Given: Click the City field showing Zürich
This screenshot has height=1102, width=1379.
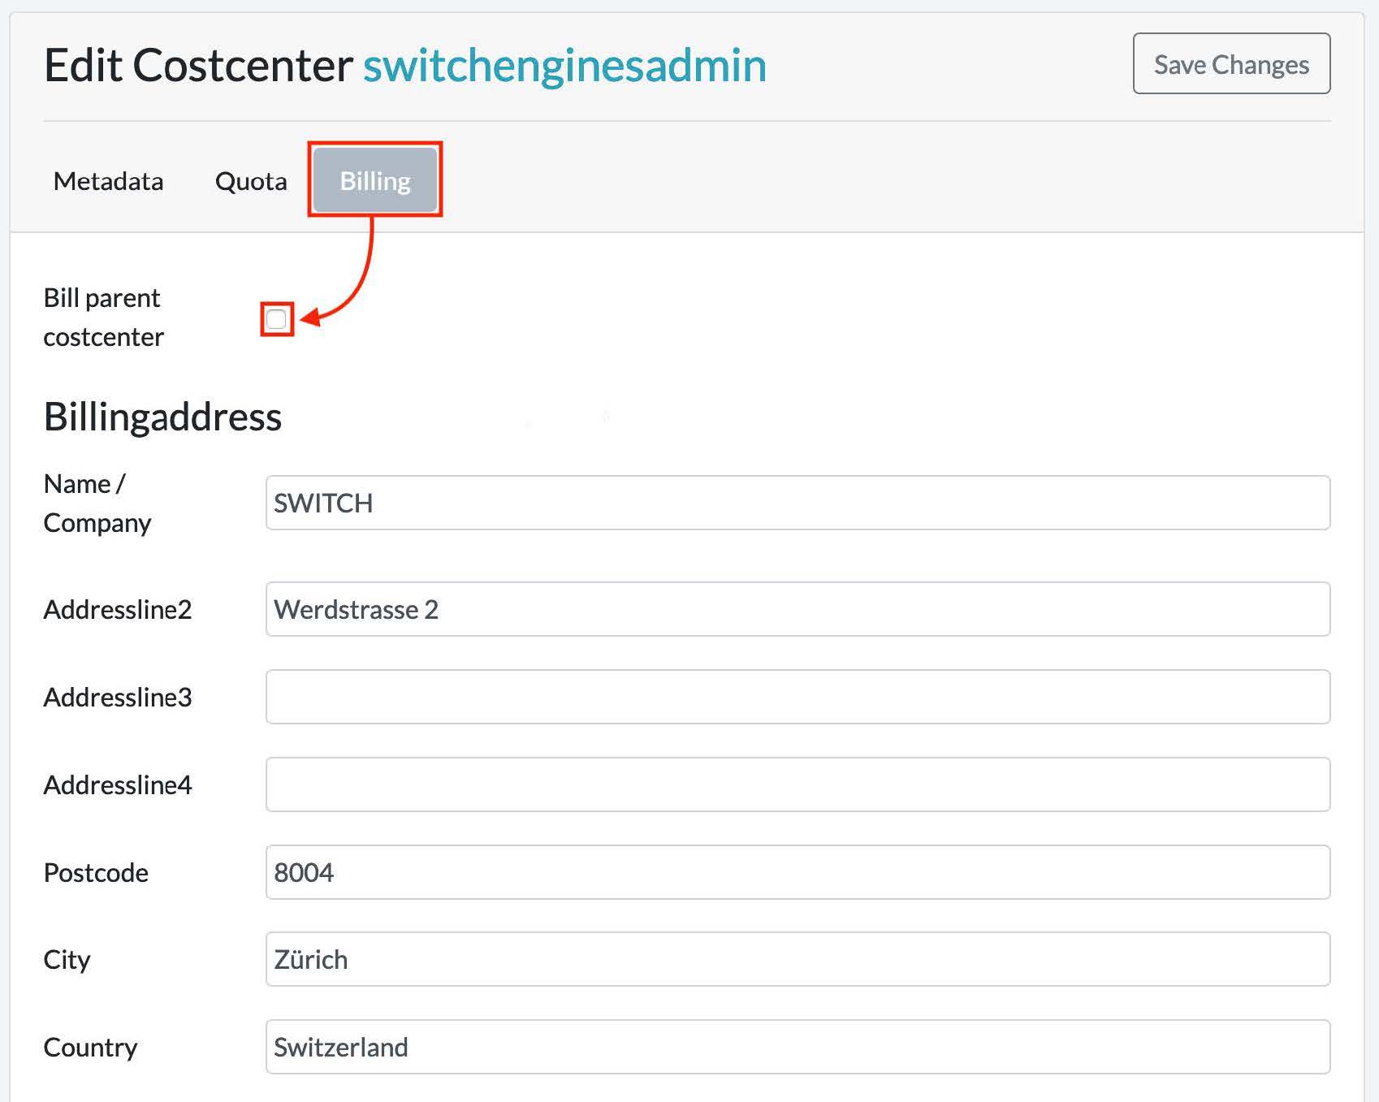Looking at the screenshot, I should coord(798,959).
